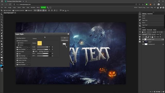Hide Layer 1 visibility eye
Image resolution: width=165 pixels, height=93 pixels.
click(x=143, y=42)
